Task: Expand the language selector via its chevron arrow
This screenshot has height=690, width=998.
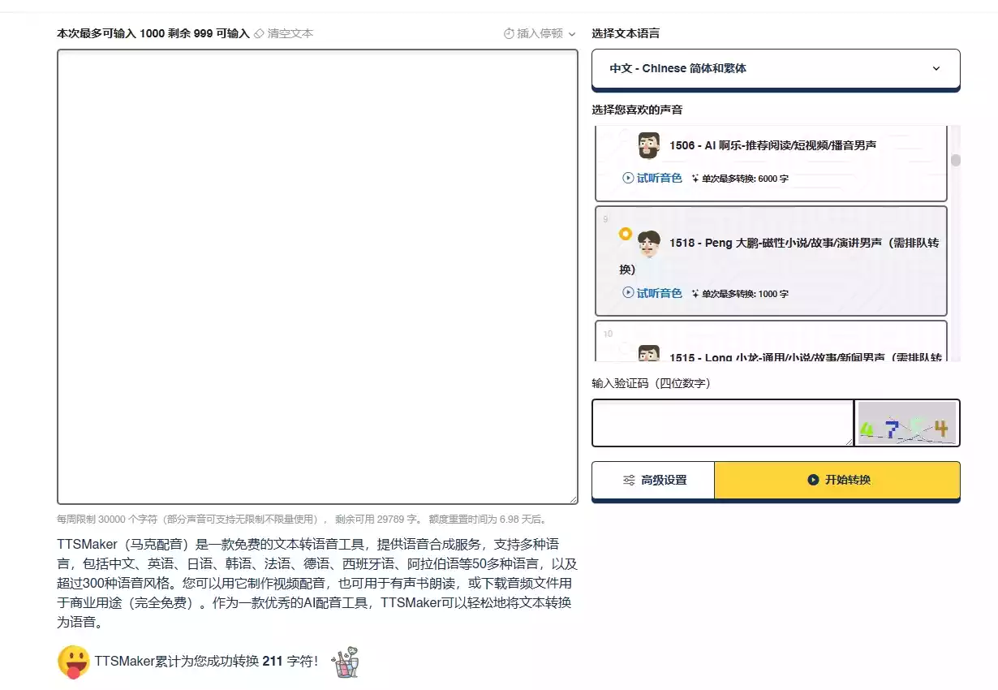Action: pyautogui.click(x=936, y=69)
